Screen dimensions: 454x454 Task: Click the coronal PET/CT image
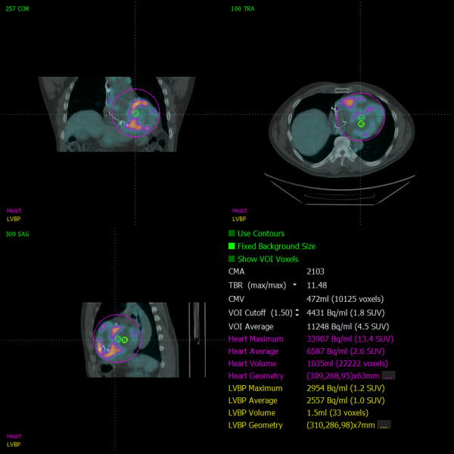click(x=117, y=114)
